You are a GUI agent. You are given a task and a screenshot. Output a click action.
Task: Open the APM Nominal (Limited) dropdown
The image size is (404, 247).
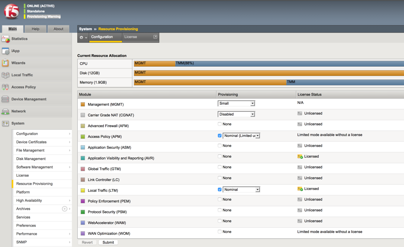241,136
